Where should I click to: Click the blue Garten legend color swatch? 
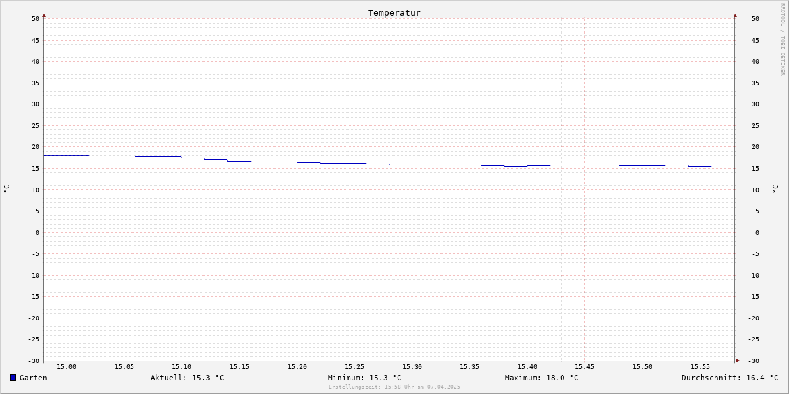(12, 378)
